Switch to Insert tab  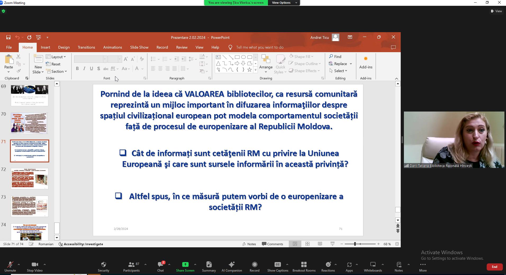(x=45, y=47)
